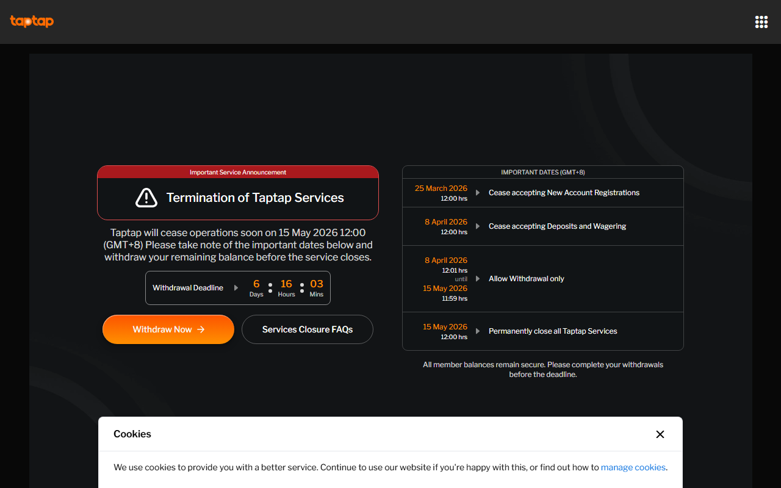Image resolution: width=781 pixels, height=488 pixels.
Task: Click the 6 Days countdown value
Action: (256, 288)
